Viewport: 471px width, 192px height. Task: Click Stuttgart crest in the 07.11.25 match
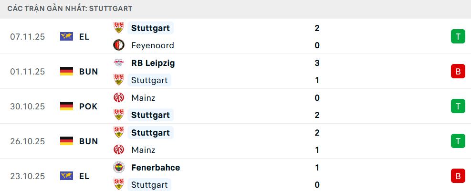[x=118, y=28]
